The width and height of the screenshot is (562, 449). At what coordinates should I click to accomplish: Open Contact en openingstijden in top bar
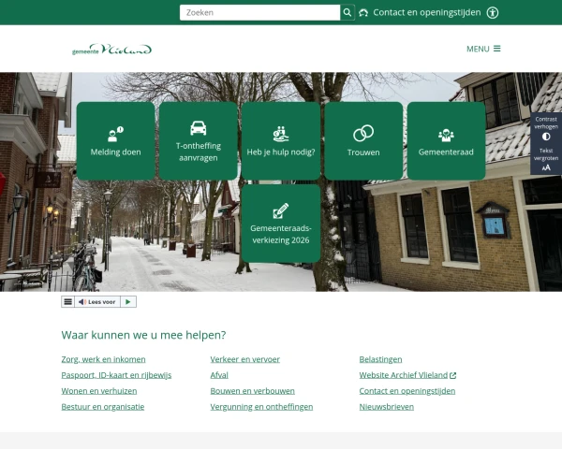point(426,12)
